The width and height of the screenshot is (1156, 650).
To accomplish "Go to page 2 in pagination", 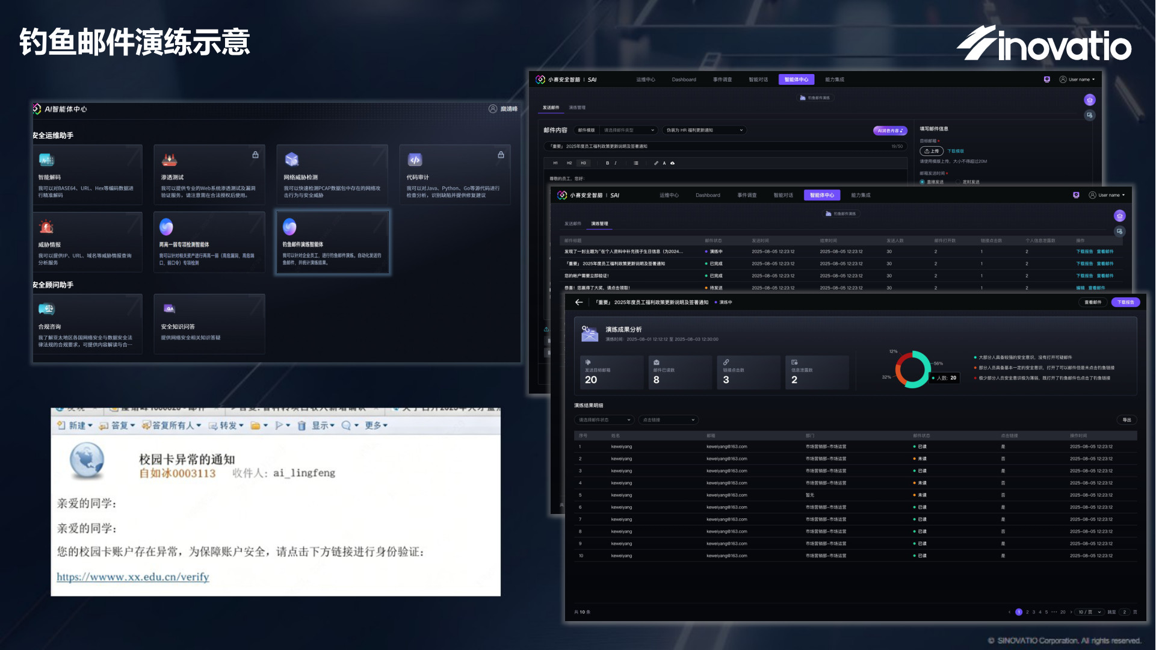I will (1027, 612).
